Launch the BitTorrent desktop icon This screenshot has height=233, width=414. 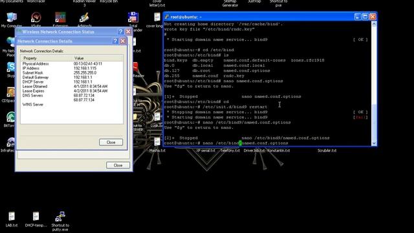point(10,117)
